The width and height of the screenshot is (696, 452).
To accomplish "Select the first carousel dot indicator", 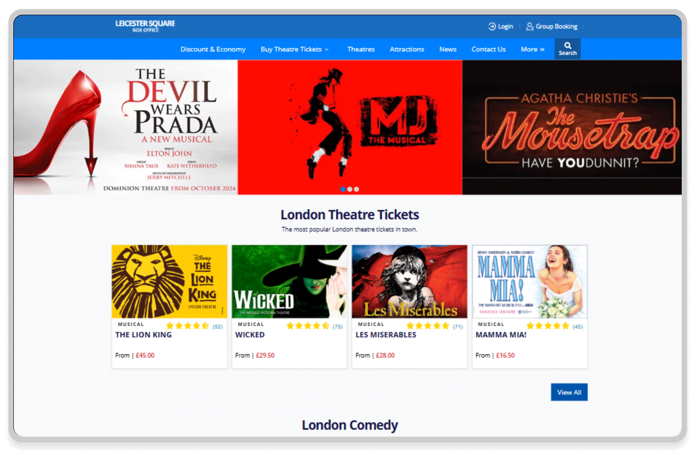I will tap(343, 189).
